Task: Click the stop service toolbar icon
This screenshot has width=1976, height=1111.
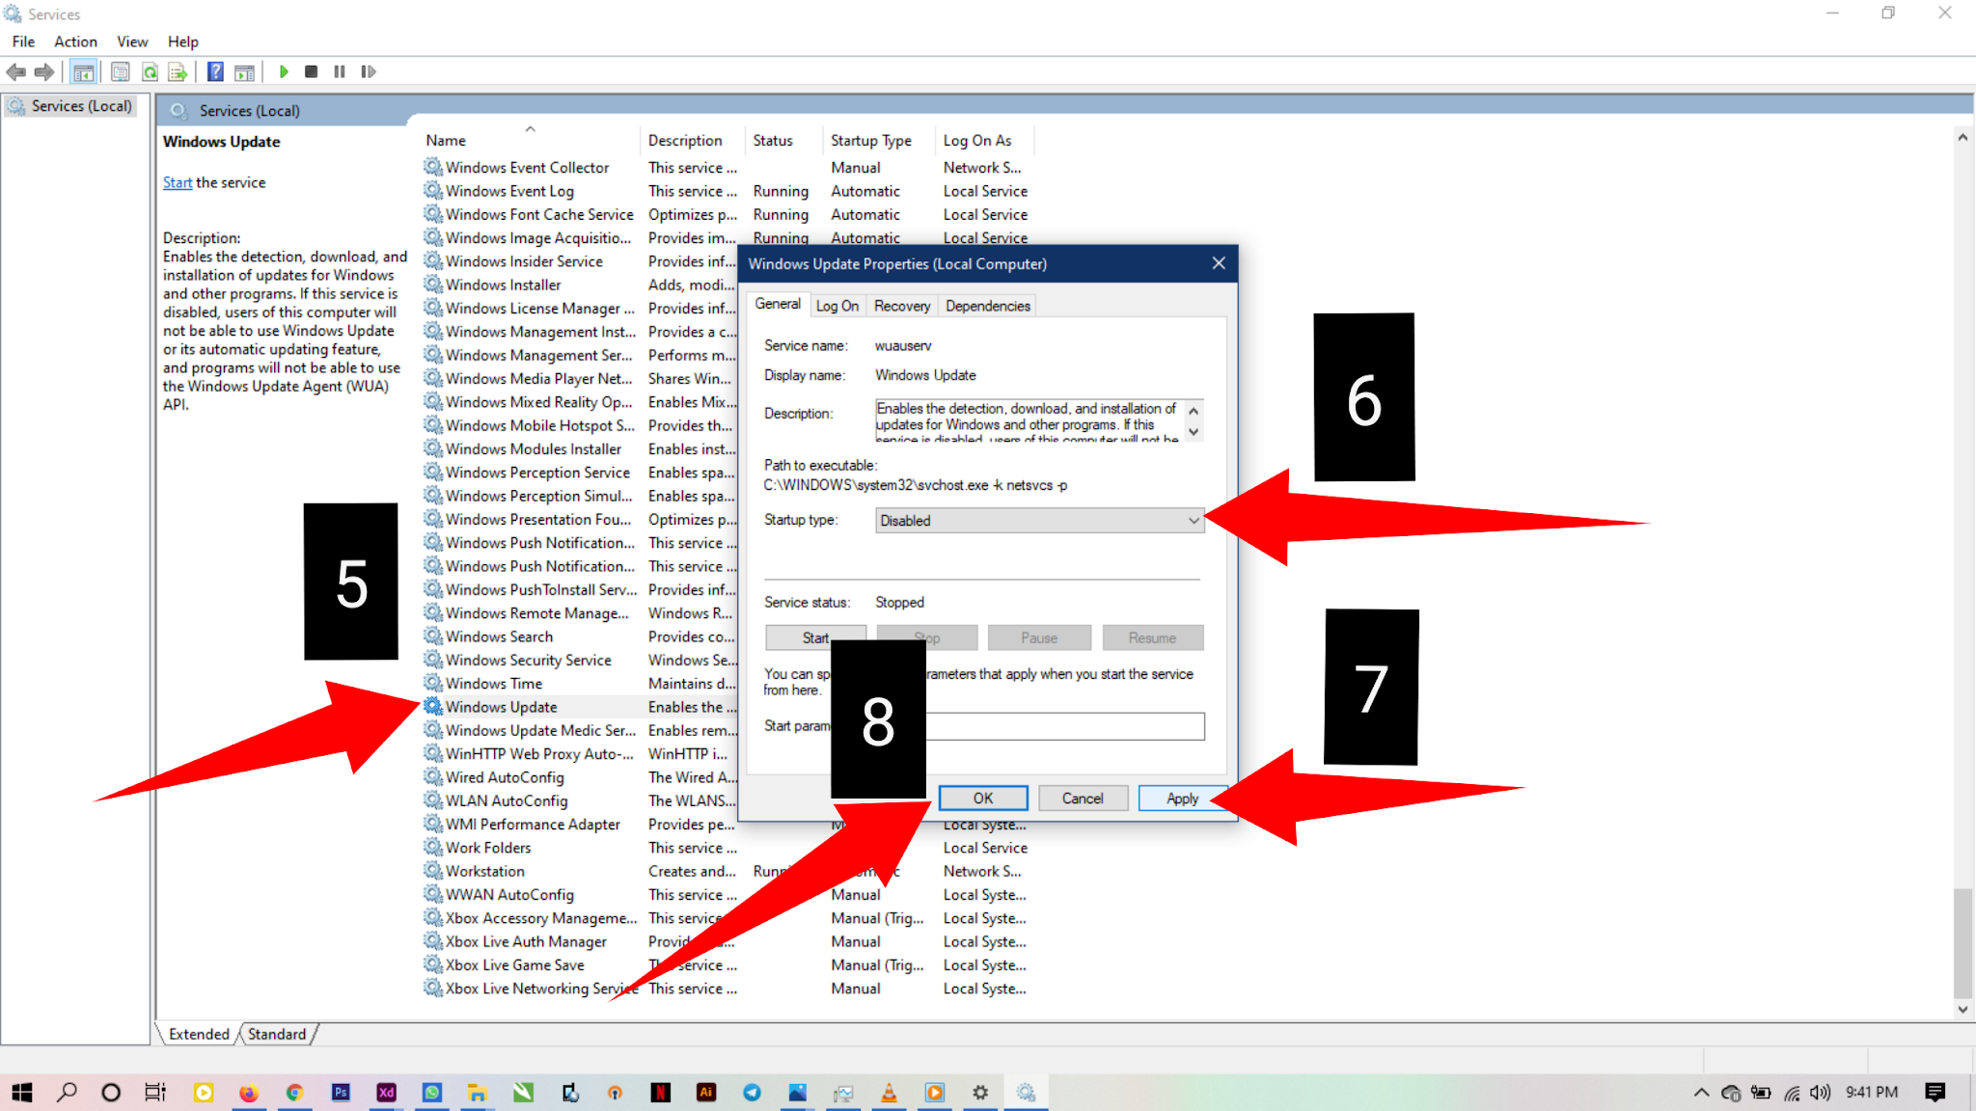Action: [311, 70]
